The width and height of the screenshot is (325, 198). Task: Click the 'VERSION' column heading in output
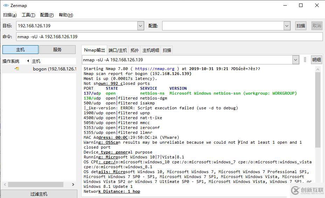tap(178, 88)
